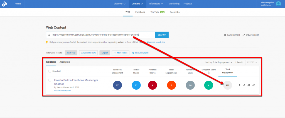Click the Web Content heading
This screenshot has height=118, width=285.
[56, 28]
